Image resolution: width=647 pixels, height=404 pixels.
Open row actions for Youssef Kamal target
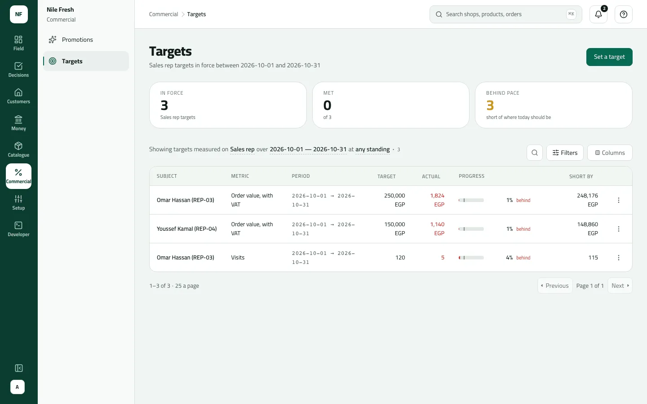coord(619,229)
